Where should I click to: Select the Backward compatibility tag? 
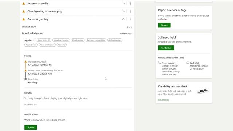pyautogui.click(x=96, y=40)
